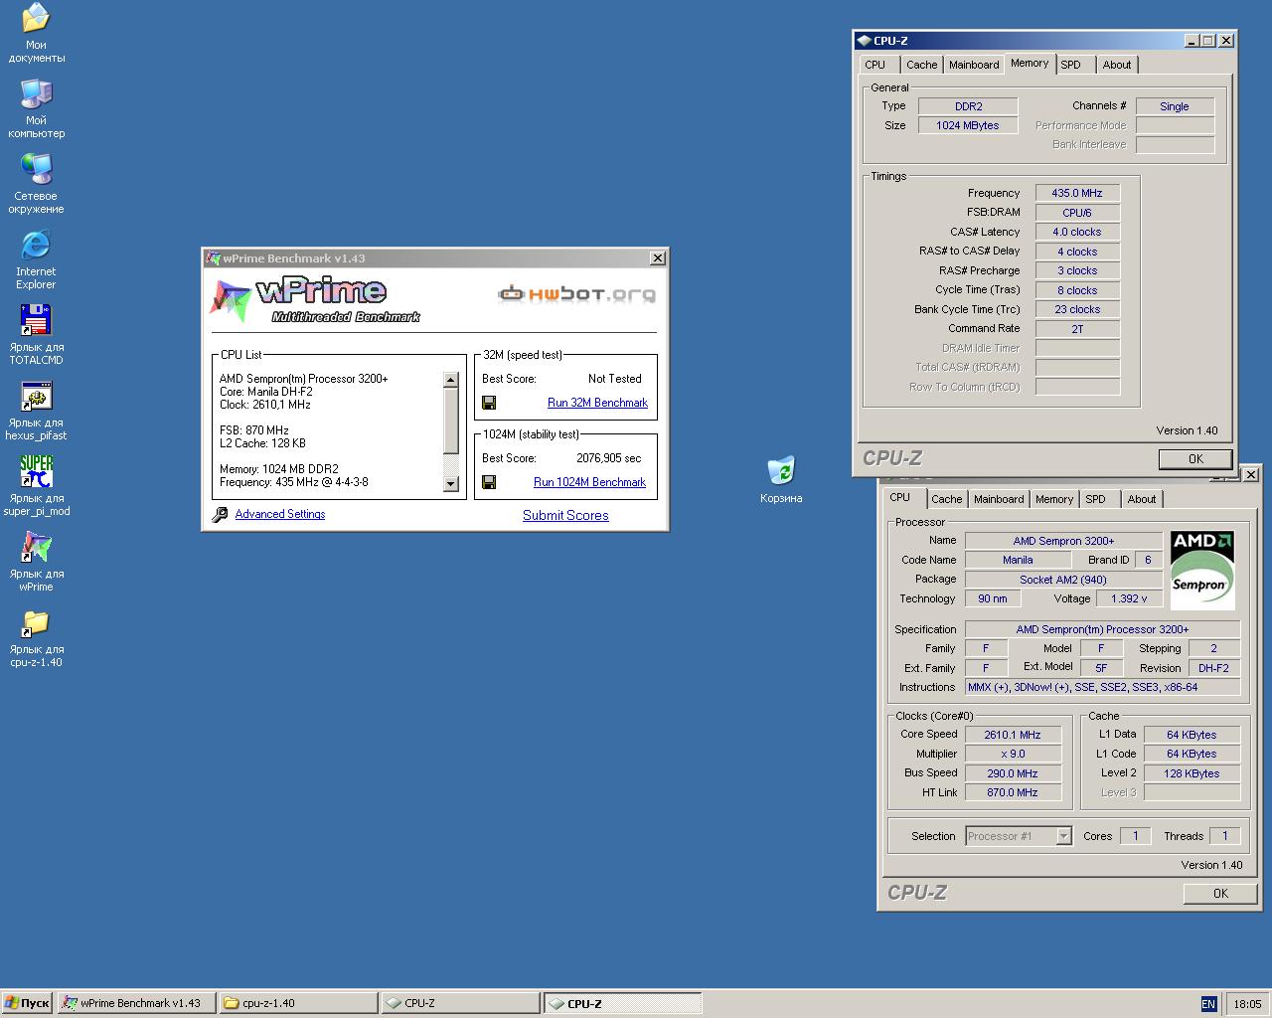
Task: Run 1024M Benchmark link
Action: 589,482
